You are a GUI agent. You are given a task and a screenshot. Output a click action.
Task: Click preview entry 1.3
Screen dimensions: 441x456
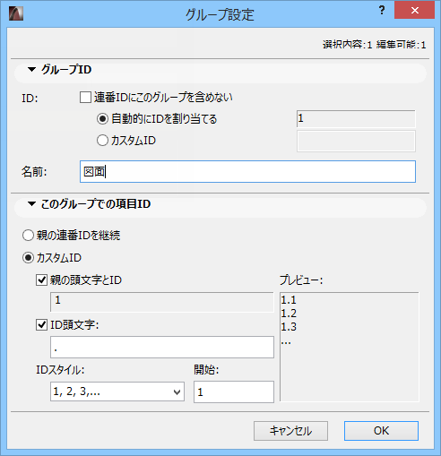(x=289, y=327)
